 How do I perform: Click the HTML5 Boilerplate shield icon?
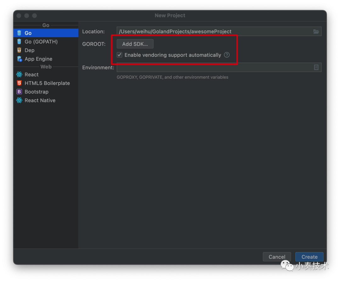coord(19,83)
